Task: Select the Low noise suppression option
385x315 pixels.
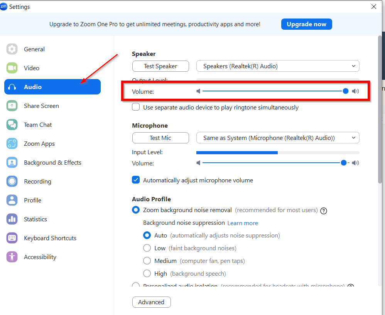Action: click(x=147, y=248)
